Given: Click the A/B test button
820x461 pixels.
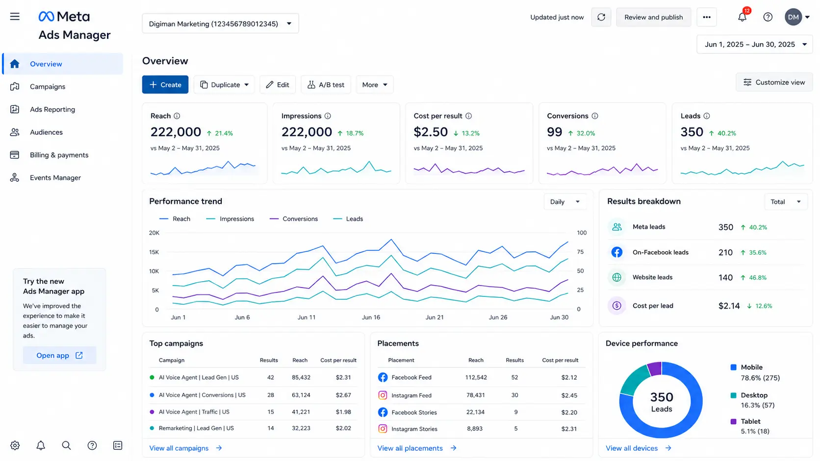Looking at the screenshot, I should pos(326,85).
